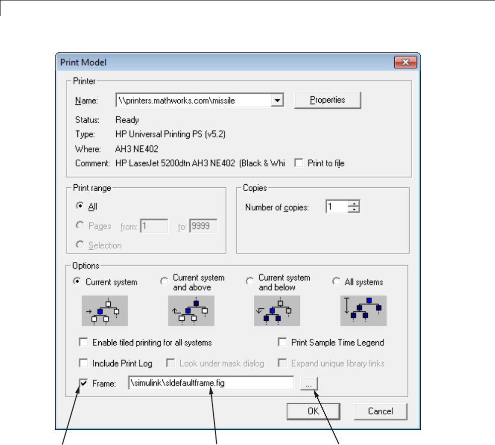Toggle Expand unique library links checkbox
Screen dimensions: 495x445
[x=282, y=363]
